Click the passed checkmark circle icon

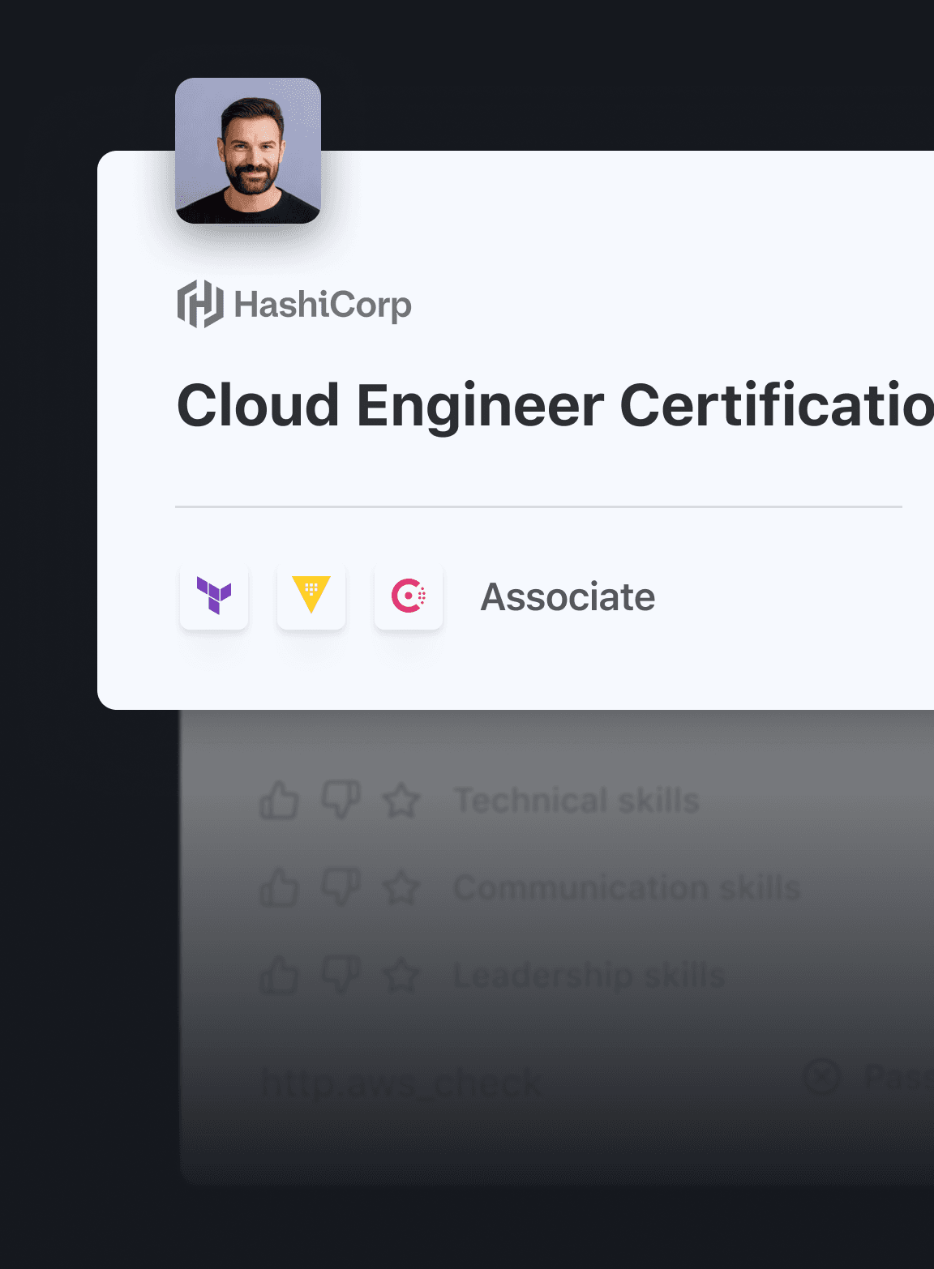(821, 1077)
